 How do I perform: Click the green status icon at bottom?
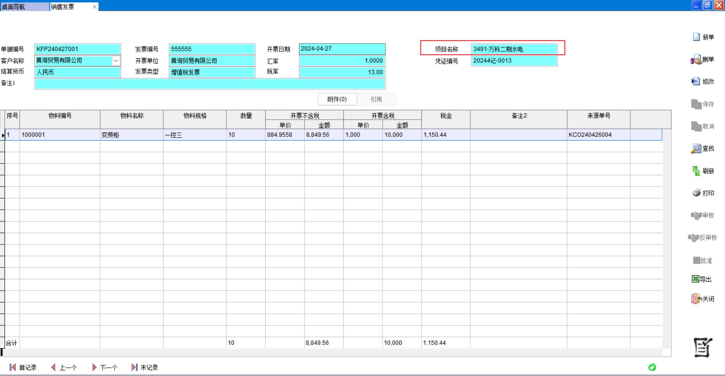[x=652, y=367]
